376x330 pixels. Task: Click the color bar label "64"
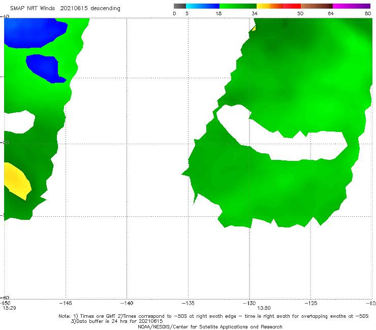[331, 13]
